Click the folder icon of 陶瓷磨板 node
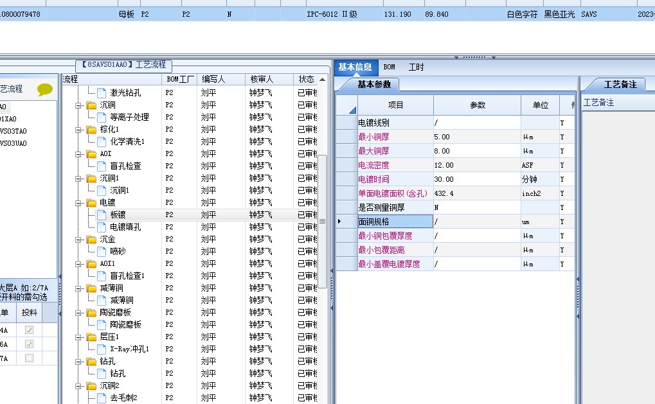Screen dimensions: 655x404 (91, 313)
